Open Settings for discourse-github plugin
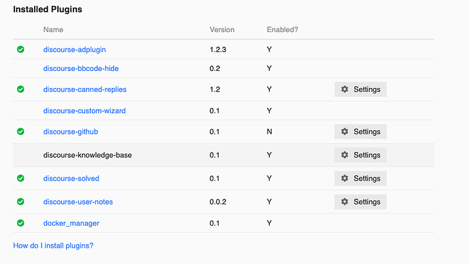The height and width of the screenshot is (264, 470). (x=360, y=132)
